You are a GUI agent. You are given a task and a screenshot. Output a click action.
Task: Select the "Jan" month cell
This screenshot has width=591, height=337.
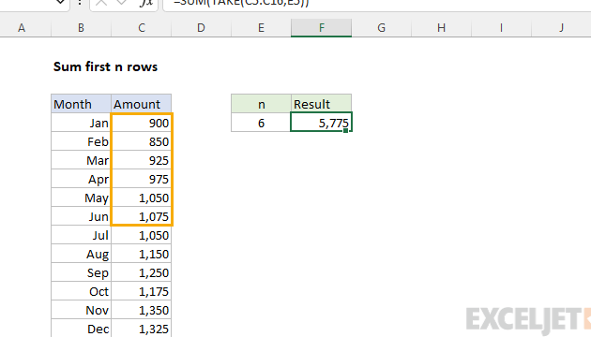tap(81, 123)
